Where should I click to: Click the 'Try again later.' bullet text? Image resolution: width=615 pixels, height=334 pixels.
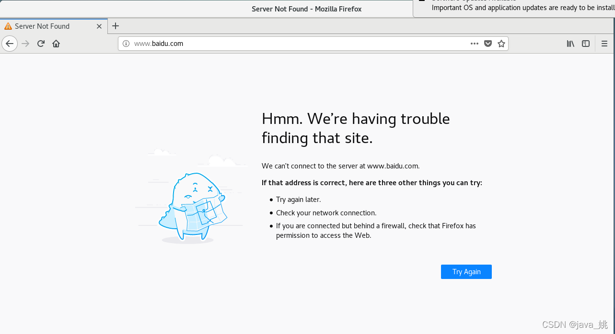coord(299,200)
